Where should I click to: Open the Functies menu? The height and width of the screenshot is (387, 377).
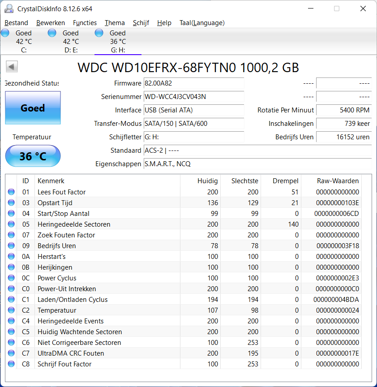click(85, 23)
